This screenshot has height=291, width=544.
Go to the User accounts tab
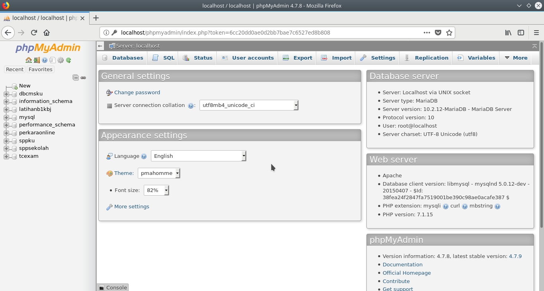tap(248, 58)
